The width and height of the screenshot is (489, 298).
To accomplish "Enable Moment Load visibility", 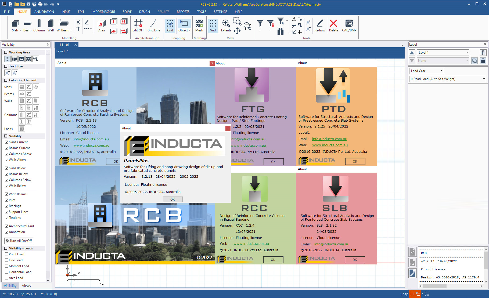I will (6, 266).
